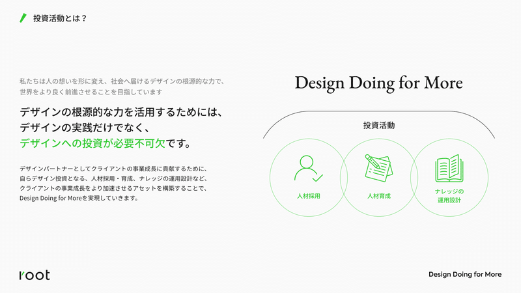Click the 人材採用 label
Viewport: 521px width, 293px height.
[308, 196]
